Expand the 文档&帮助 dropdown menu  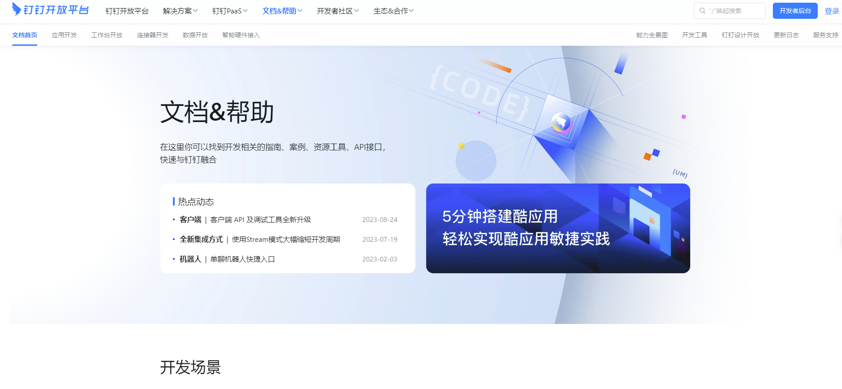tap(282, 11)
